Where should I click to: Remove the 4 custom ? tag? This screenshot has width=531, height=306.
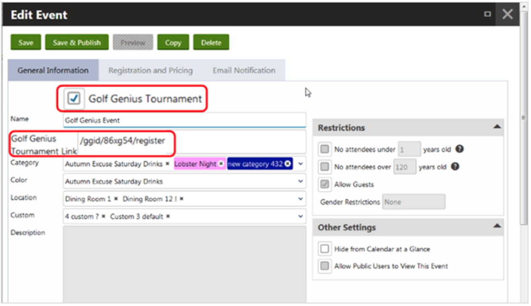[x=103, y=217]
